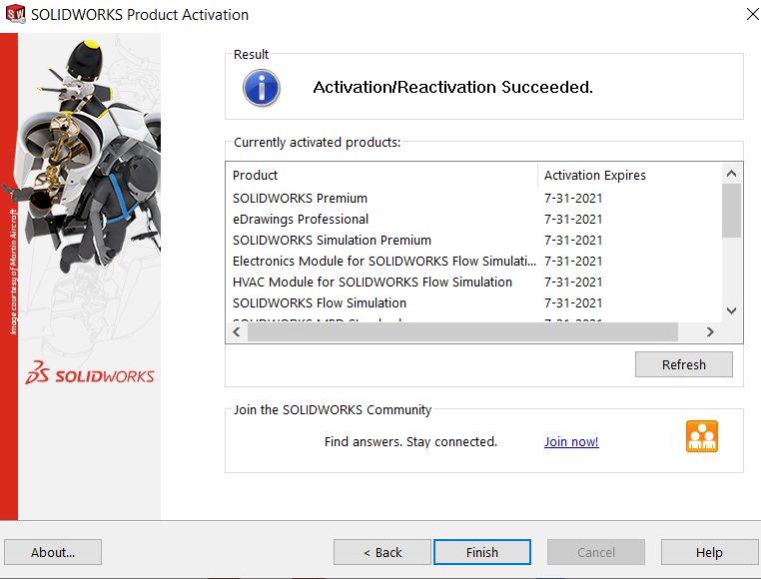Click the scroll left arrow in products list
This screenshot has width=761, height=579.
pos(237,332)
